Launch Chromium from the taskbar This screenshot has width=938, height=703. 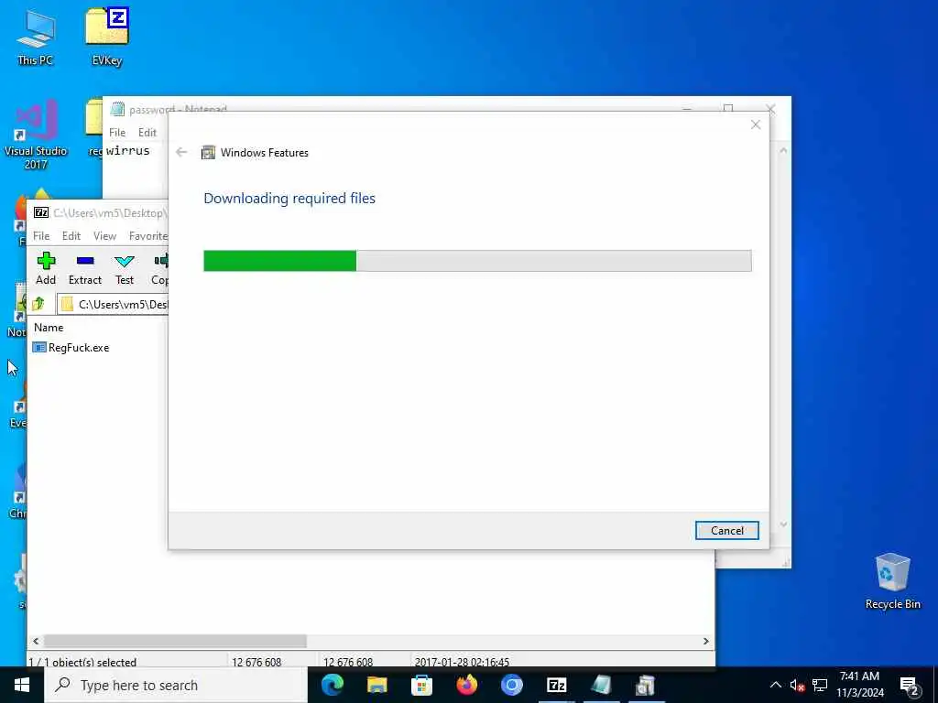coord(511,685)
